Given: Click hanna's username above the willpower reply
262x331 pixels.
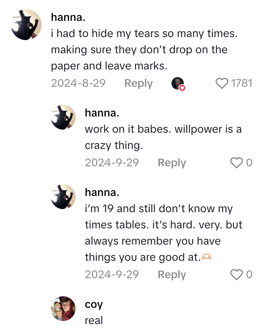Looking at the screenshot, I should [x=102, y=113].
